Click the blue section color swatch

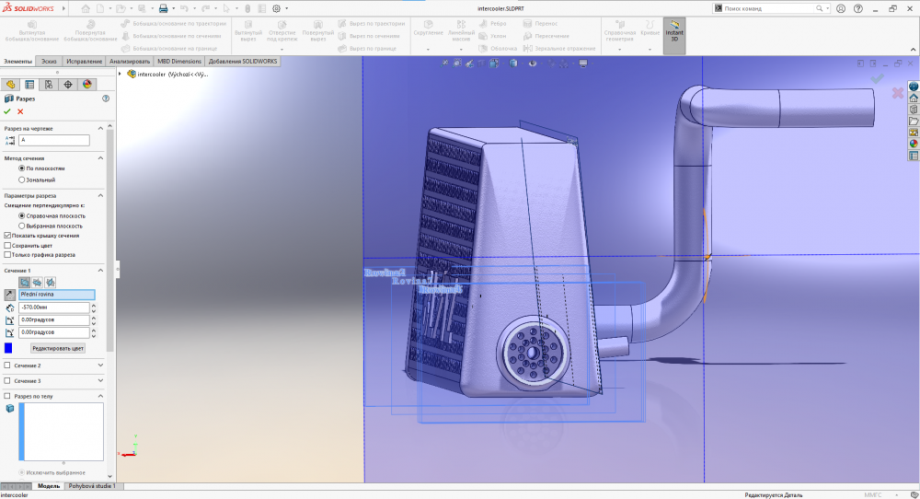click(x=8, y=348)
